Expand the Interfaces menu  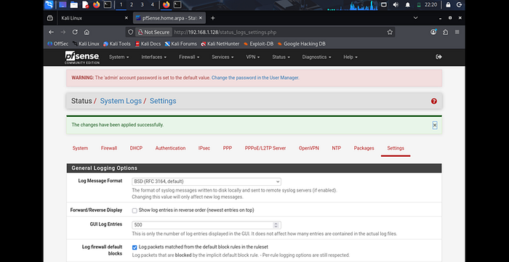pyautogui.click(x=154, y=57)
